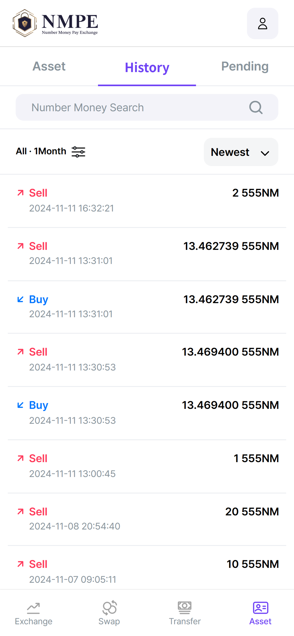Open the user profile icon
The height and width of the screenshot is (636, 294).
point(262,23)
